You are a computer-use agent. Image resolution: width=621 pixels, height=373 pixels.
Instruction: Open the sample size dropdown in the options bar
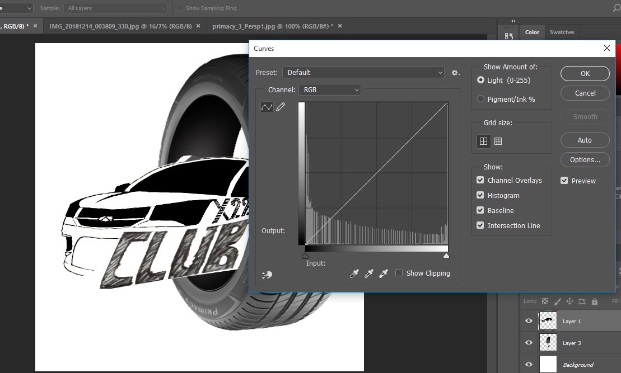16,8
